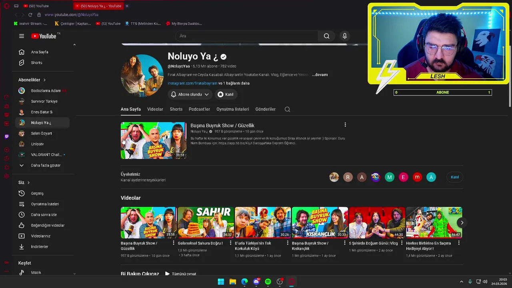512x288 pixels.
Task: Switch to the Shorts channel tab
Action: click(x=176, y=109)
